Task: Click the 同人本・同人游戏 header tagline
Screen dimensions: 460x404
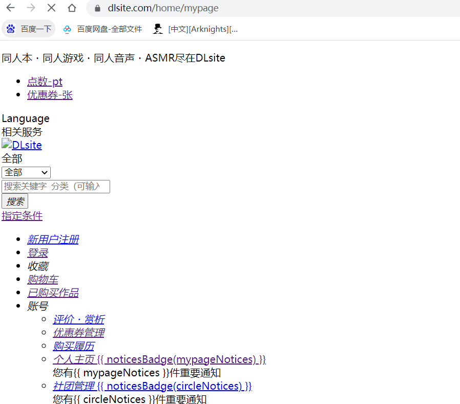Action: pos(114,58)
